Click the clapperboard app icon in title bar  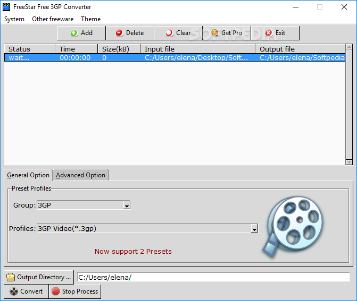click(x=6, y=7)
